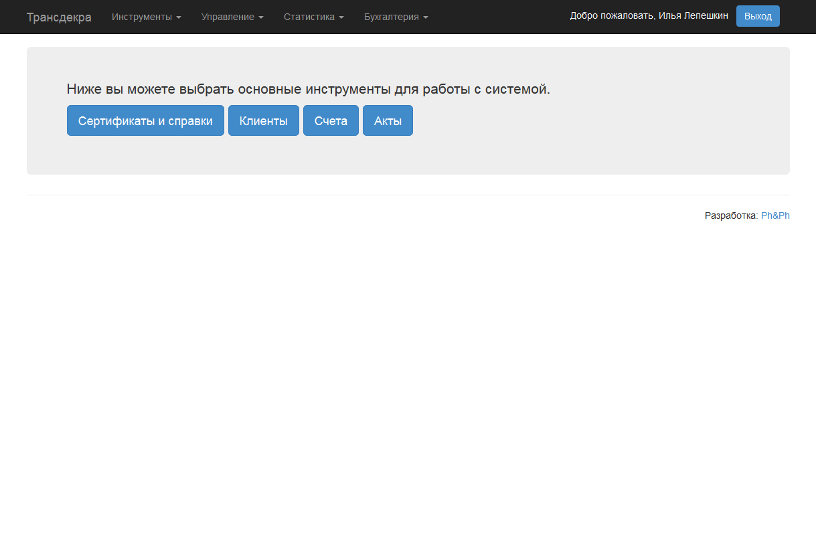Click the Выход logout button

click(758, 16)
